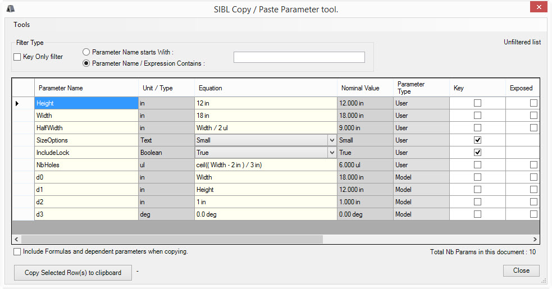
Task: Click horizontal scrollbar left arrow
Action: coord(16,239)
